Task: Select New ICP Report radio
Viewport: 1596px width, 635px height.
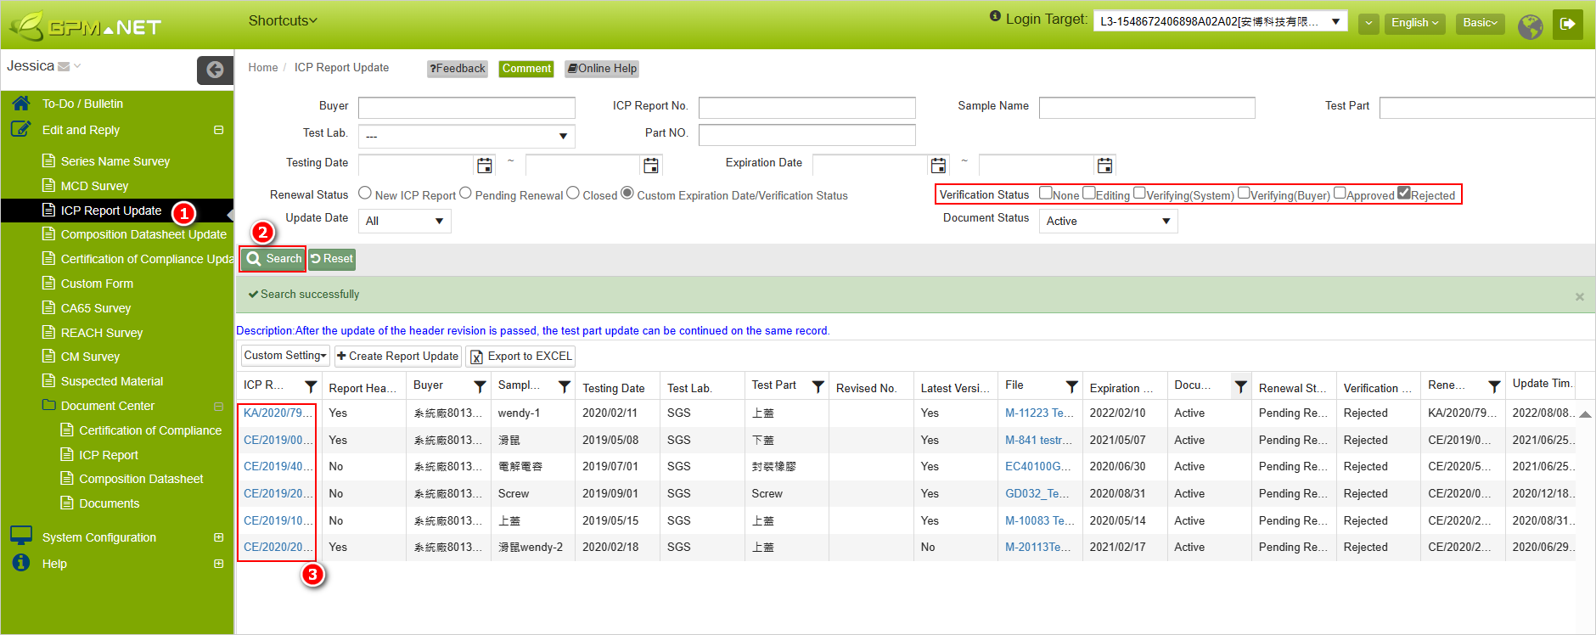Action: (x=365, y=193)
